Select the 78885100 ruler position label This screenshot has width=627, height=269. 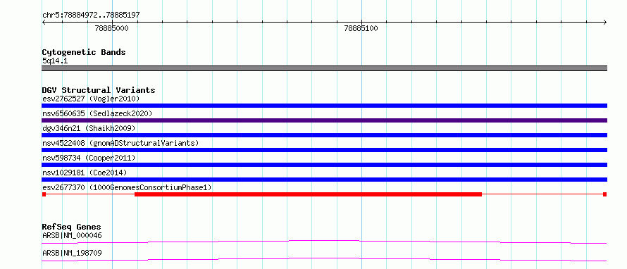click(361, 28)
